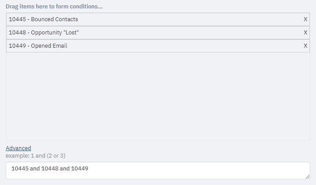Click the "example: 1 and (2 or 3)" hint
This screenshot has height=185, width=316.
pos(35,156)
